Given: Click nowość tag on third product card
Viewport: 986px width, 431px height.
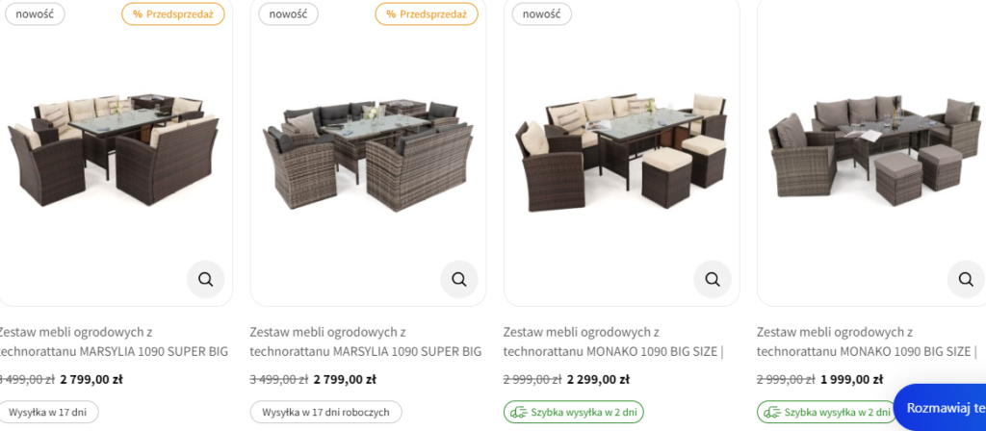Looking at the screenshot, I should coord(542,14).
